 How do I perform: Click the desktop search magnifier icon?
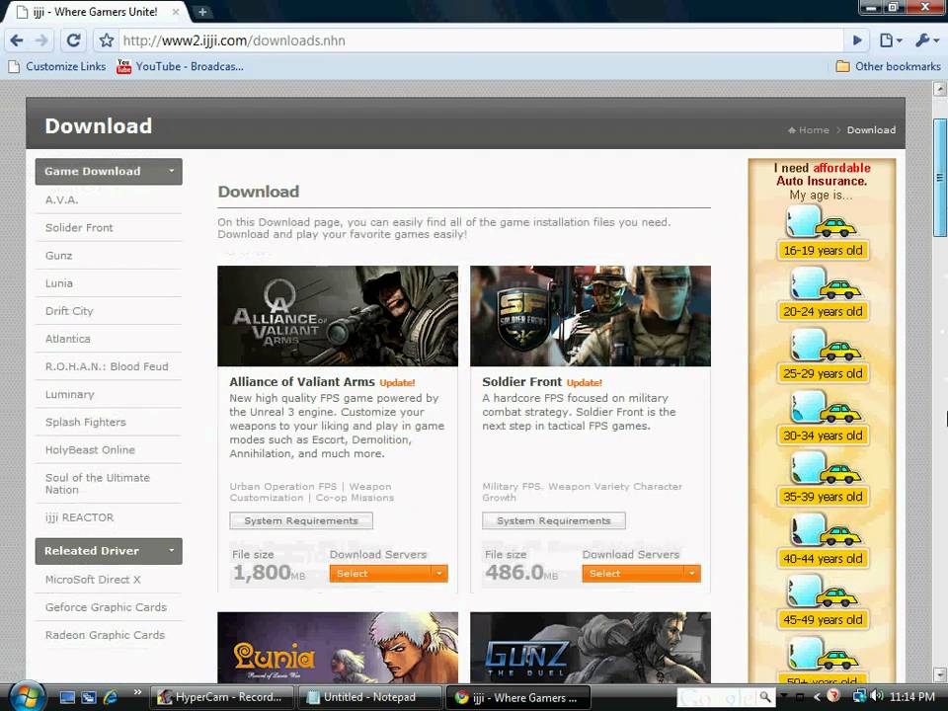(764, 697)
